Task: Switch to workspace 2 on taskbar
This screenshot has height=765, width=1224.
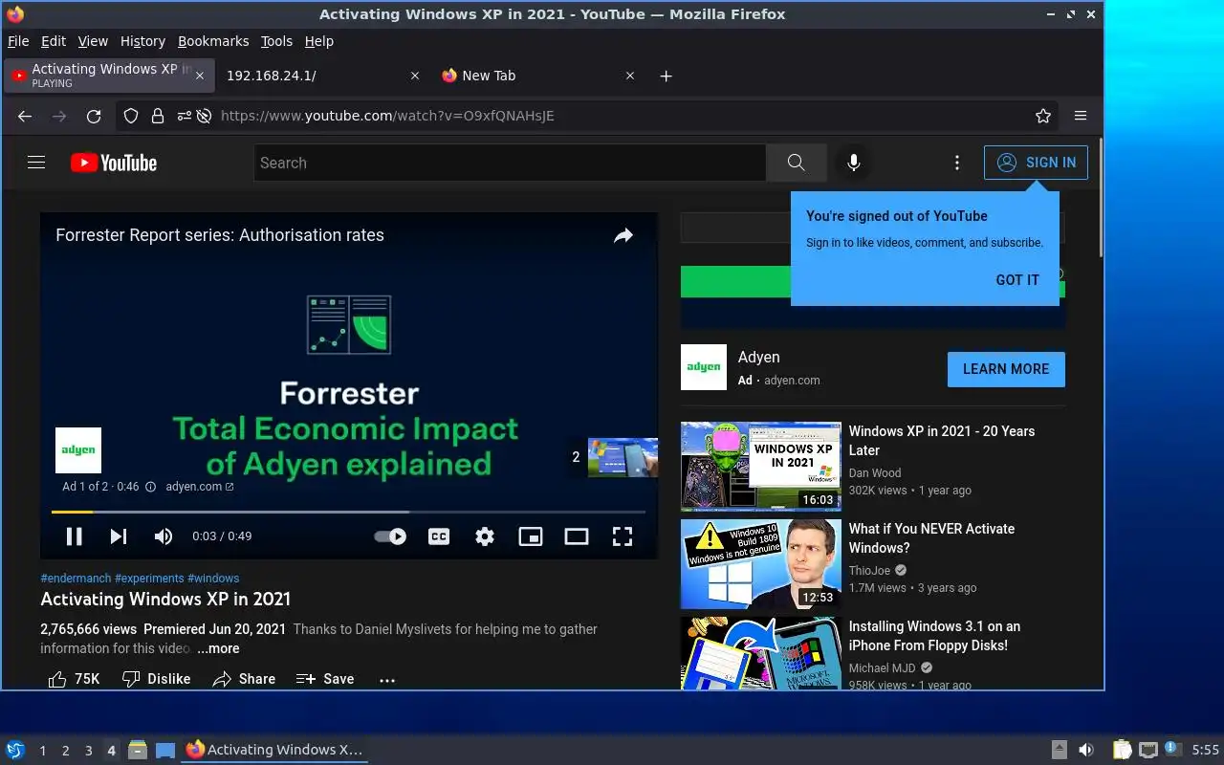Action: click(65, 751)
